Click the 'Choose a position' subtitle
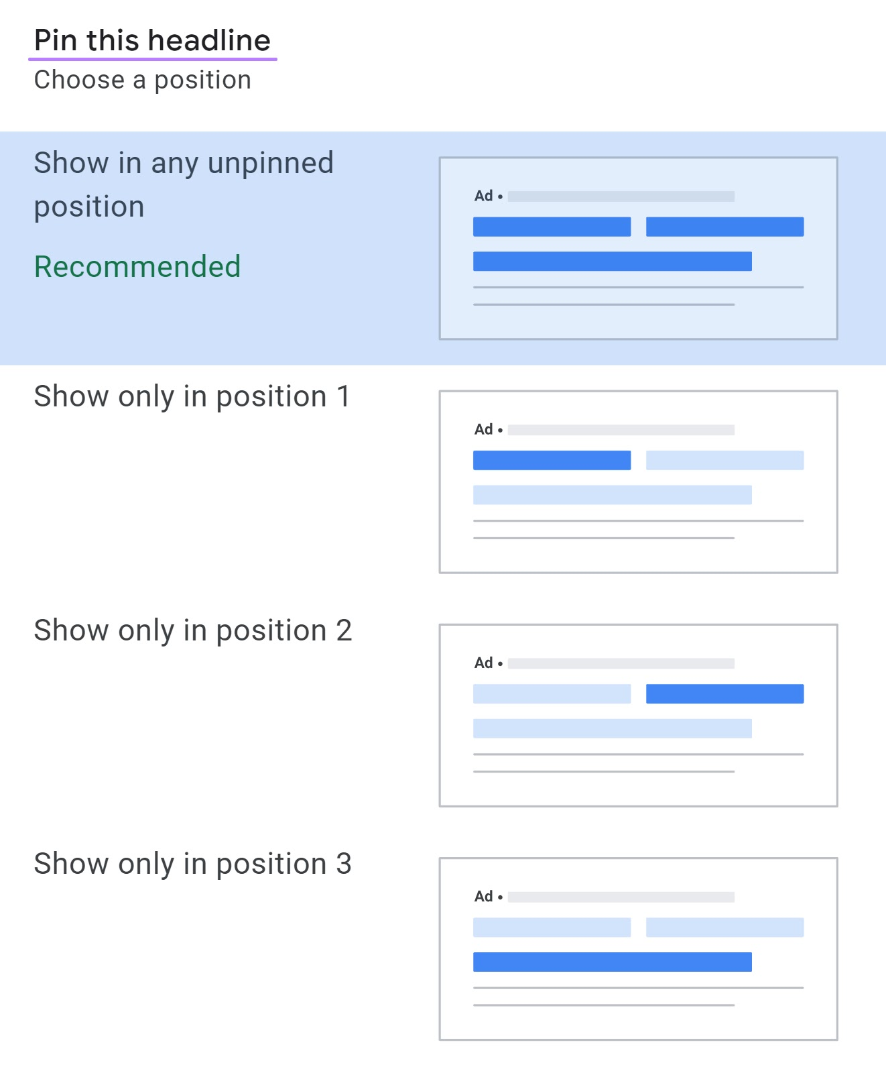 tap(143, 80)
